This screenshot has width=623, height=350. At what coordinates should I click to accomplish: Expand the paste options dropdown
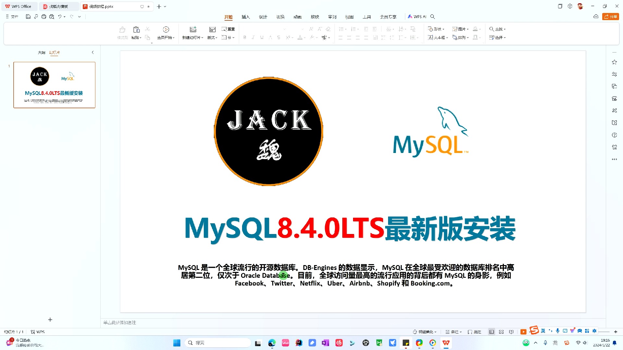click(141, 38)
